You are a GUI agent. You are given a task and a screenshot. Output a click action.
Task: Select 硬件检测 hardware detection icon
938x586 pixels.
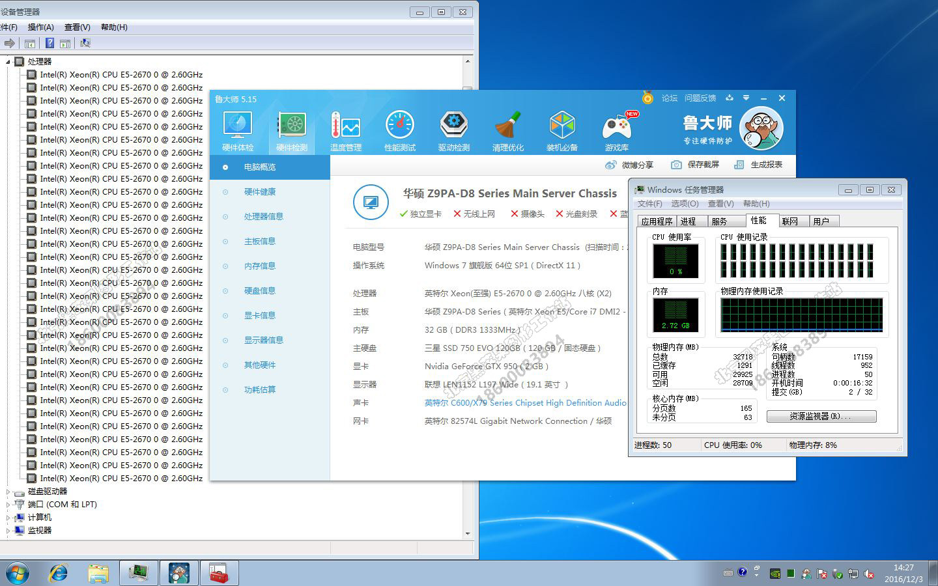[x=292, y=131]
